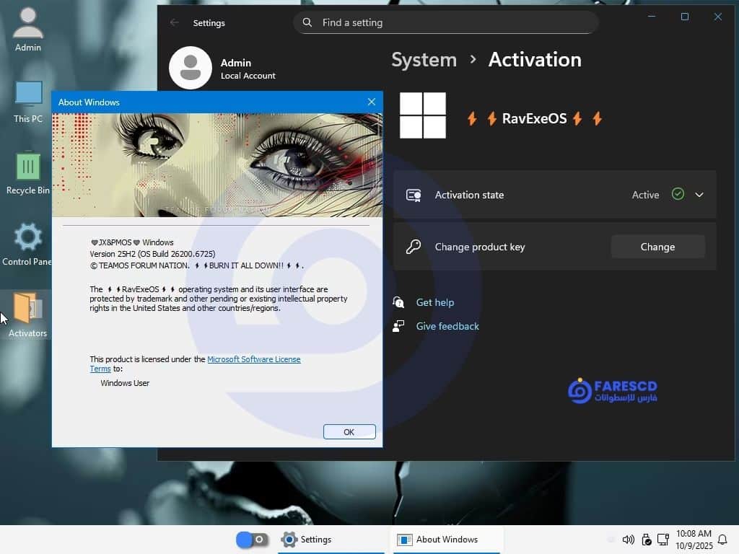Click the volume speaker tray icon
Image resolution: width=739 pixels, height=554 pixels.
[x=628, y=540]
